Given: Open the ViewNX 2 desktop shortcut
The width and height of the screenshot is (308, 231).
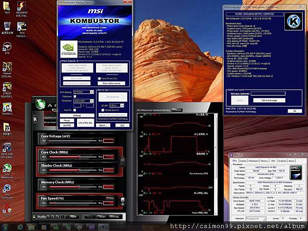Looking at the screenshot, I should point(7,108).
